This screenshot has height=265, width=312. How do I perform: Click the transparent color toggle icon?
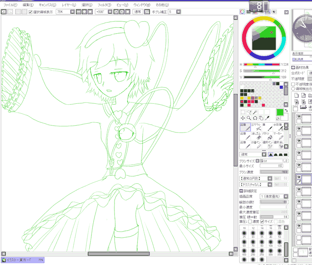click(278, 119)
